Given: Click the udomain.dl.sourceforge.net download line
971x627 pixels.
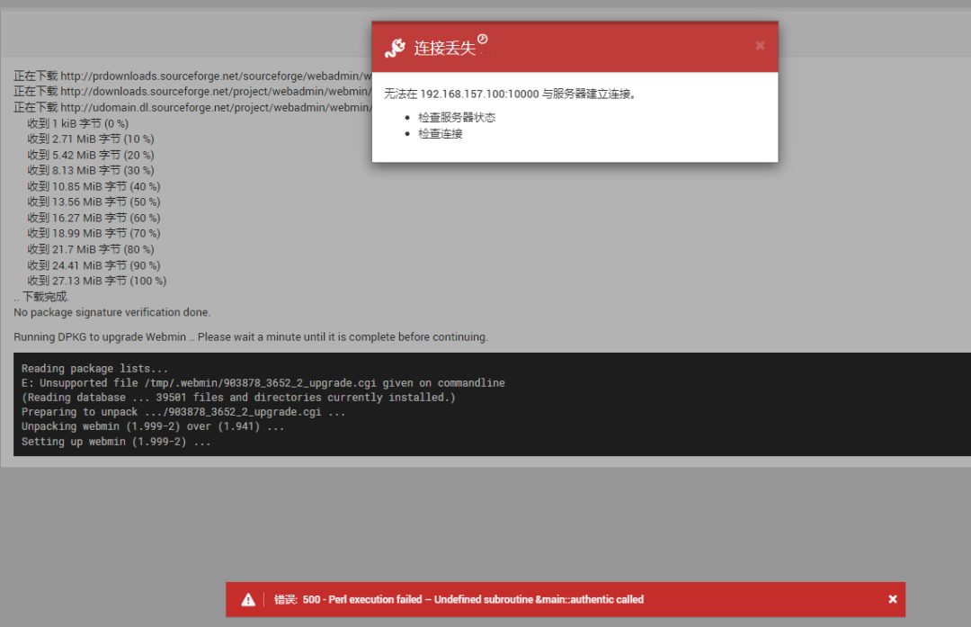Looking at the screenshot, I should coord(192,108).
